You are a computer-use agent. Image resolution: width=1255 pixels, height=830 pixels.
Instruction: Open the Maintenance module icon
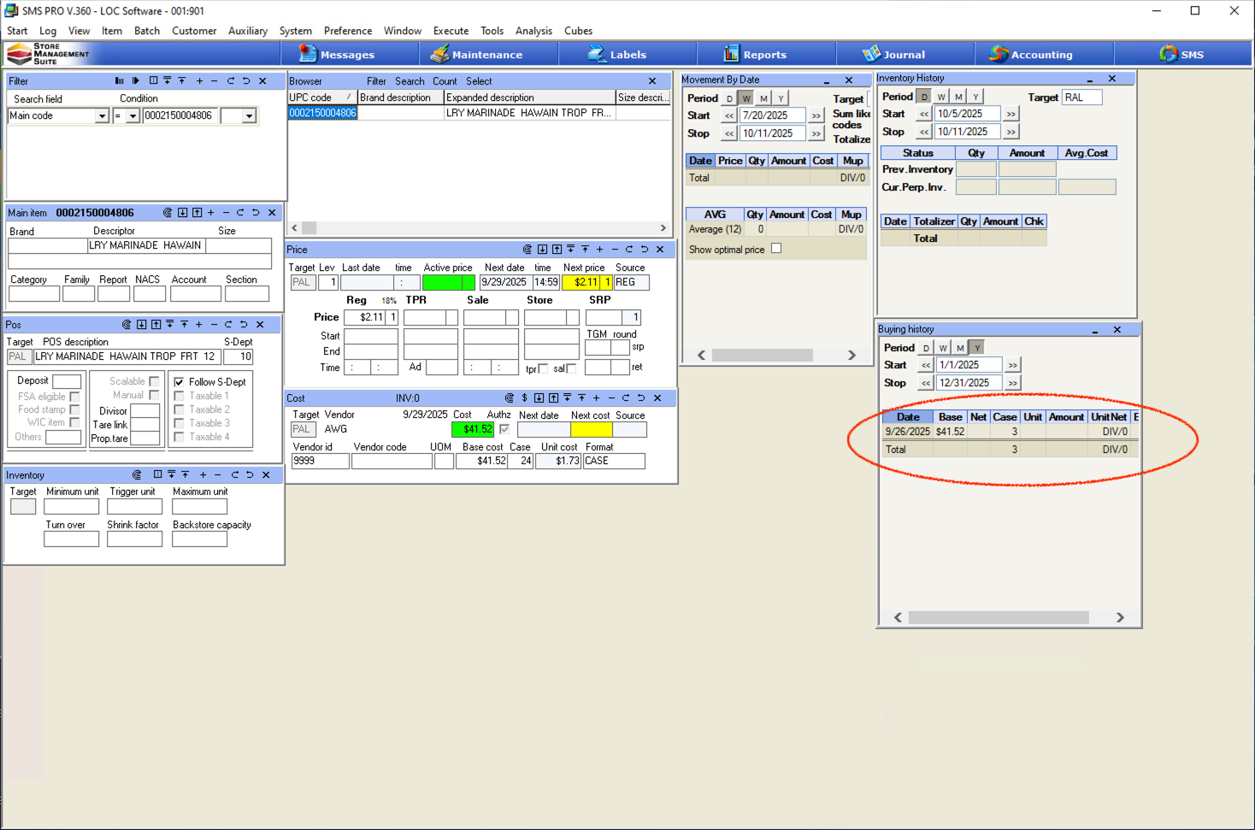coord(439,54)
